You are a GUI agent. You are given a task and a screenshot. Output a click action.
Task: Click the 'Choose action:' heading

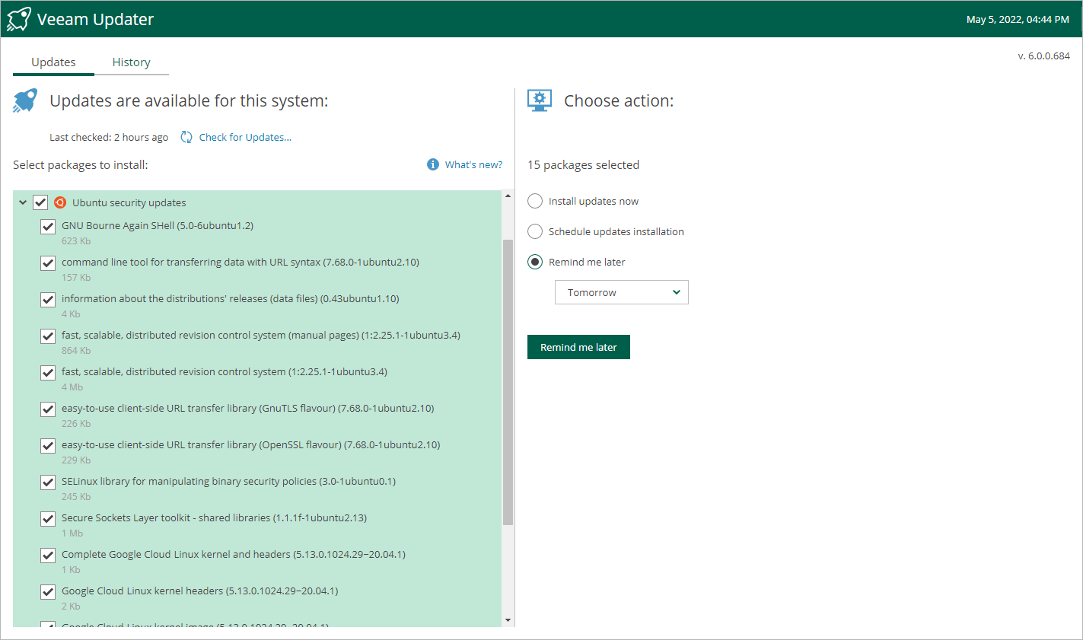point(619,100)
